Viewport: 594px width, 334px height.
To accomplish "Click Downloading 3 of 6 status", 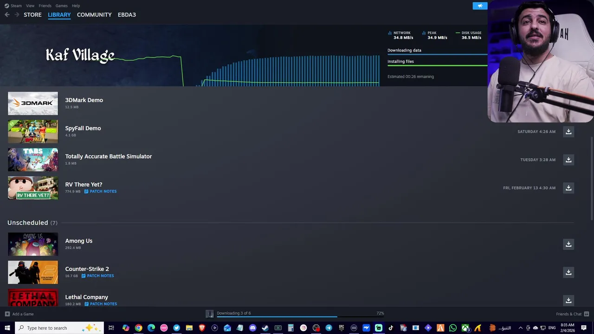I will 234,313.
